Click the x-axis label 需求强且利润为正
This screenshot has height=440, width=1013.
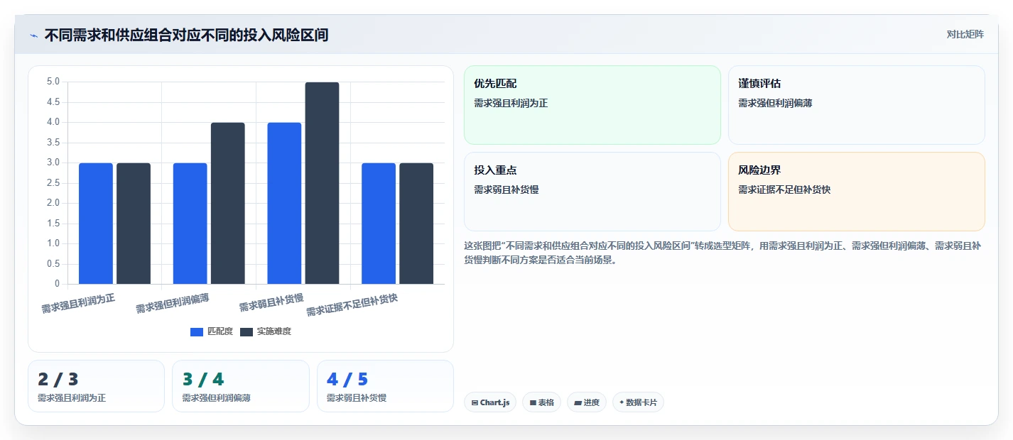click(78, 303)
